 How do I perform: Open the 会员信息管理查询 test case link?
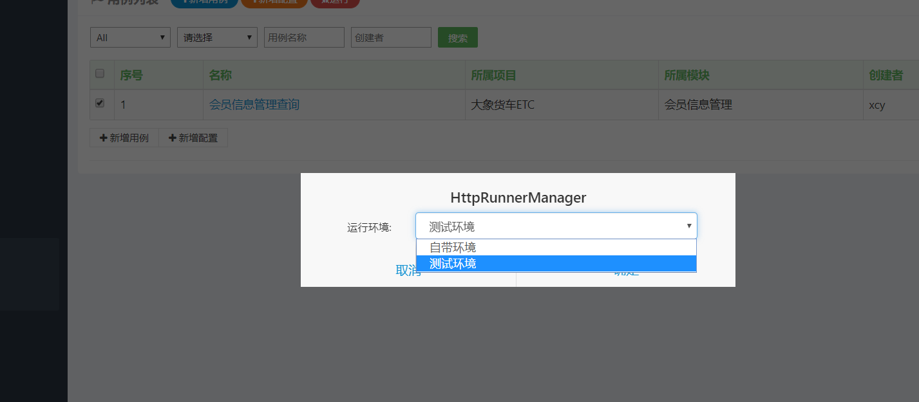(x=254, y=104)
